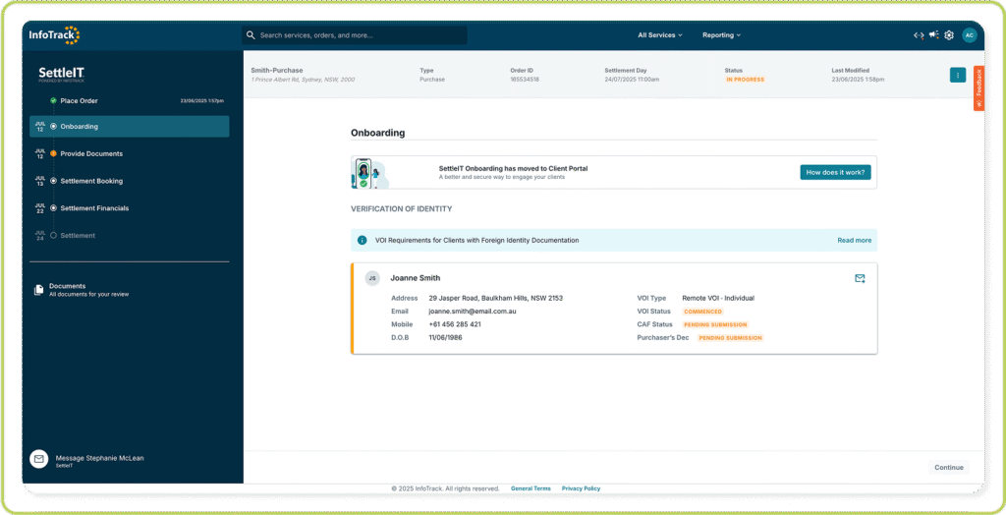Click the green check icon beside Place Order
The height and width of the screenshot is (515, 1006).
pyautogui.click(x=53, y=101)
